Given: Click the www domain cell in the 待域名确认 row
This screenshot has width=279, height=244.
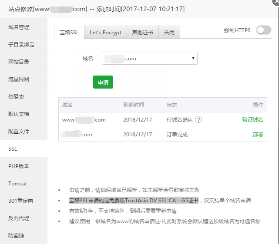Looking at the screenshot, I should point(84,120).
